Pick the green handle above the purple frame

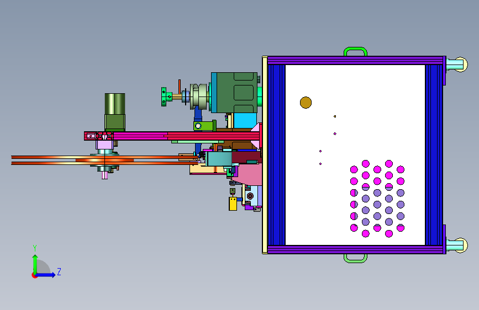[355, 51]
